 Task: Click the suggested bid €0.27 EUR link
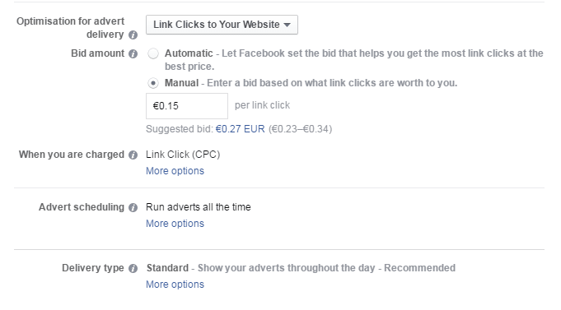(x=240, y=129)
